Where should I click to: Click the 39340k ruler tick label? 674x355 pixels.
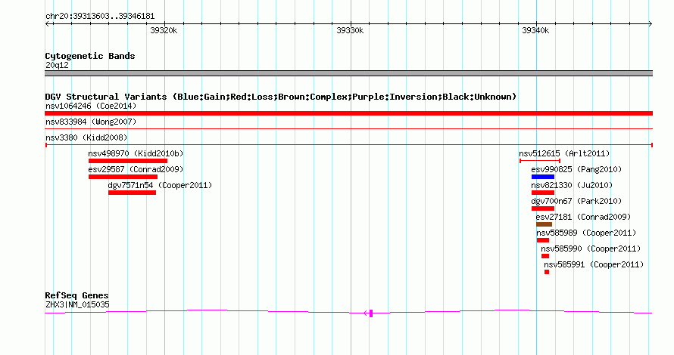(x=535, y=30)
